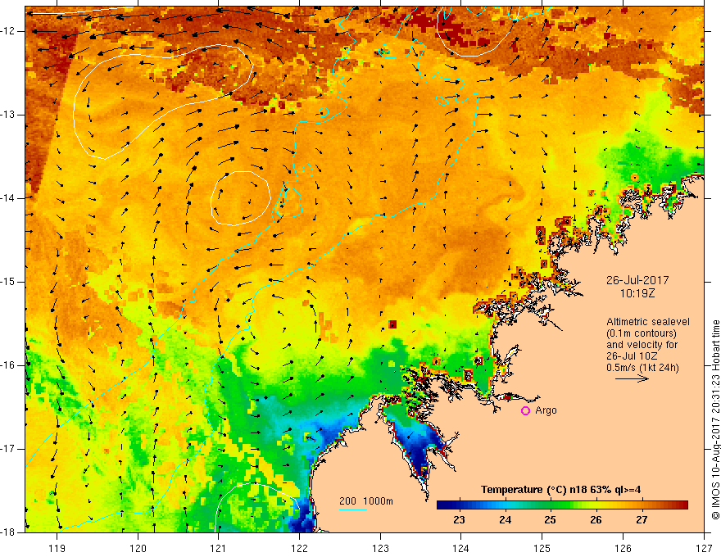The height and width of the screenshot is (557, 721).
Task: Click the 25 colorbar tick label
Action: pos(550,520)
